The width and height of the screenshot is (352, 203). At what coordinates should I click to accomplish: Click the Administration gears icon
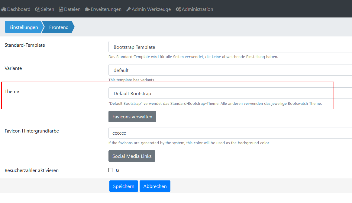tap(178, 9)
